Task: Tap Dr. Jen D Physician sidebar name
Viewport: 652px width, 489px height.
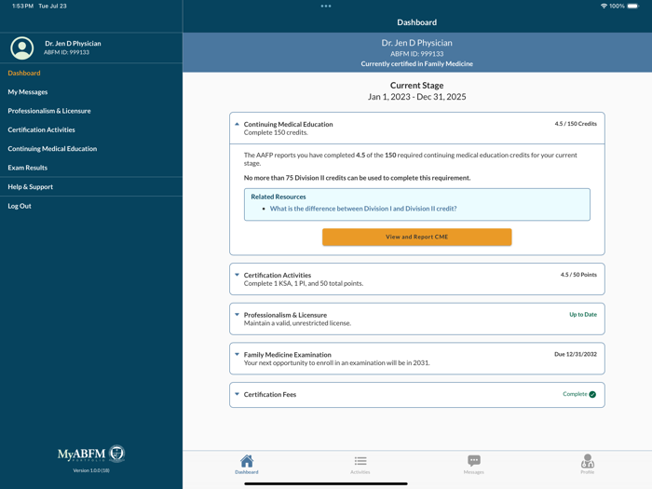Action: [73, 43]
